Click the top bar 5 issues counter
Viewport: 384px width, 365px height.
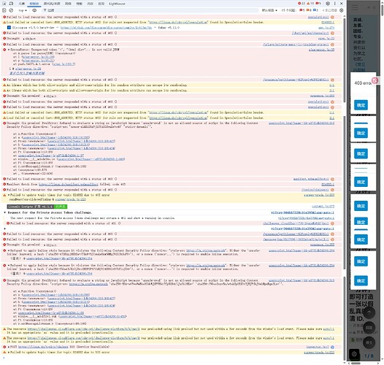pyautogui.click(x=318, y=4)
